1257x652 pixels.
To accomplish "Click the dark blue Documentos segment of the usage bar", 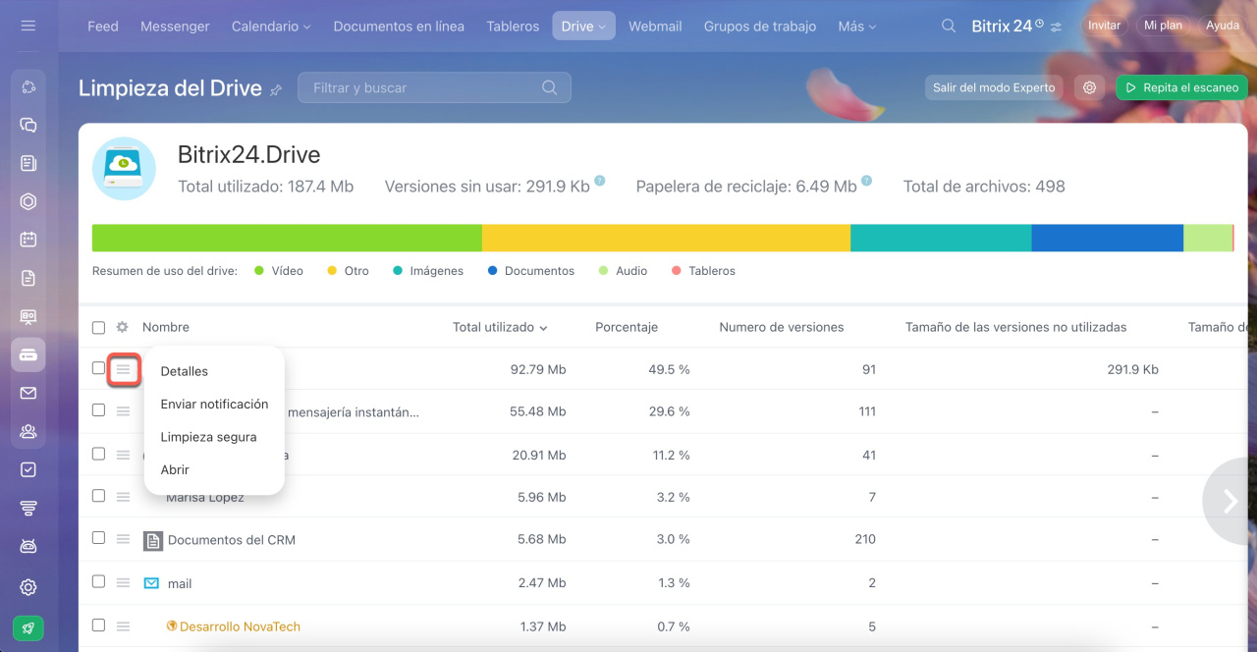I will click(x=1107, y=238).
